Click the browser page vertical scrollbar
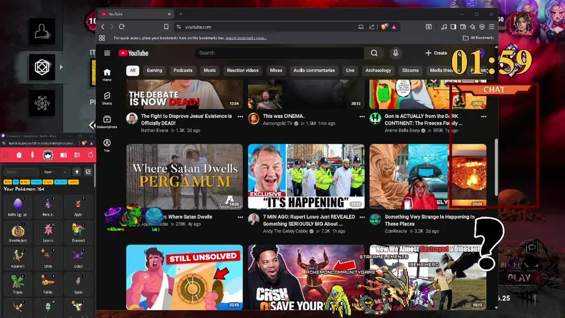This screenshot has width=565, height=318. [x=496, y=167]
